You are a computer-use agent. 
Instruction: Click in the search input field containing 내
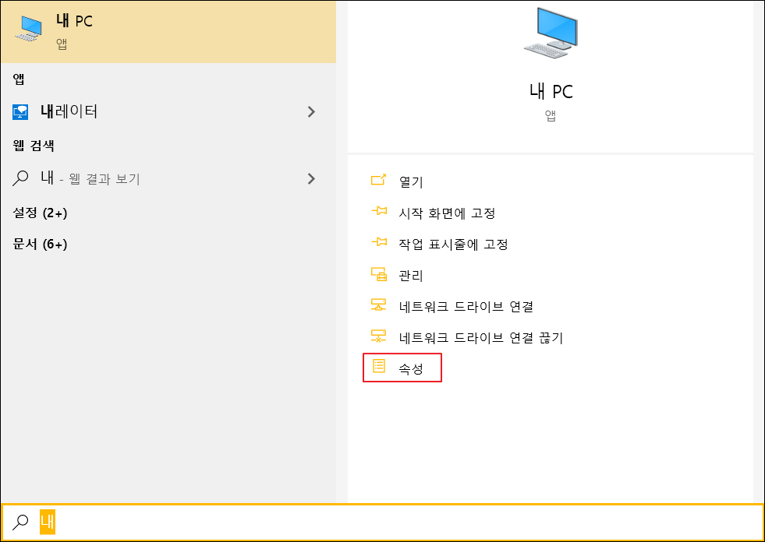[382, 522]
